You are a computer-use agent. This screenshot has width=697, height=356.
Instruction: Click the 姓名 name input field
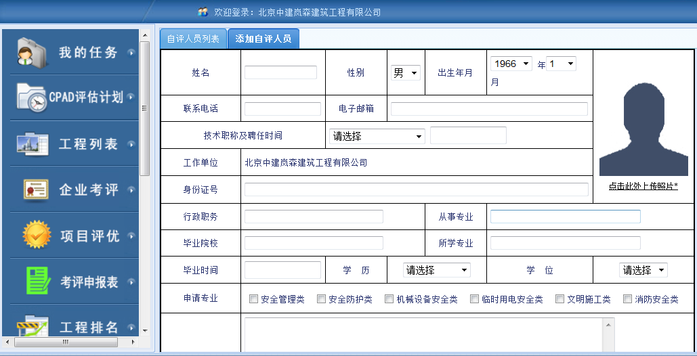280,72
